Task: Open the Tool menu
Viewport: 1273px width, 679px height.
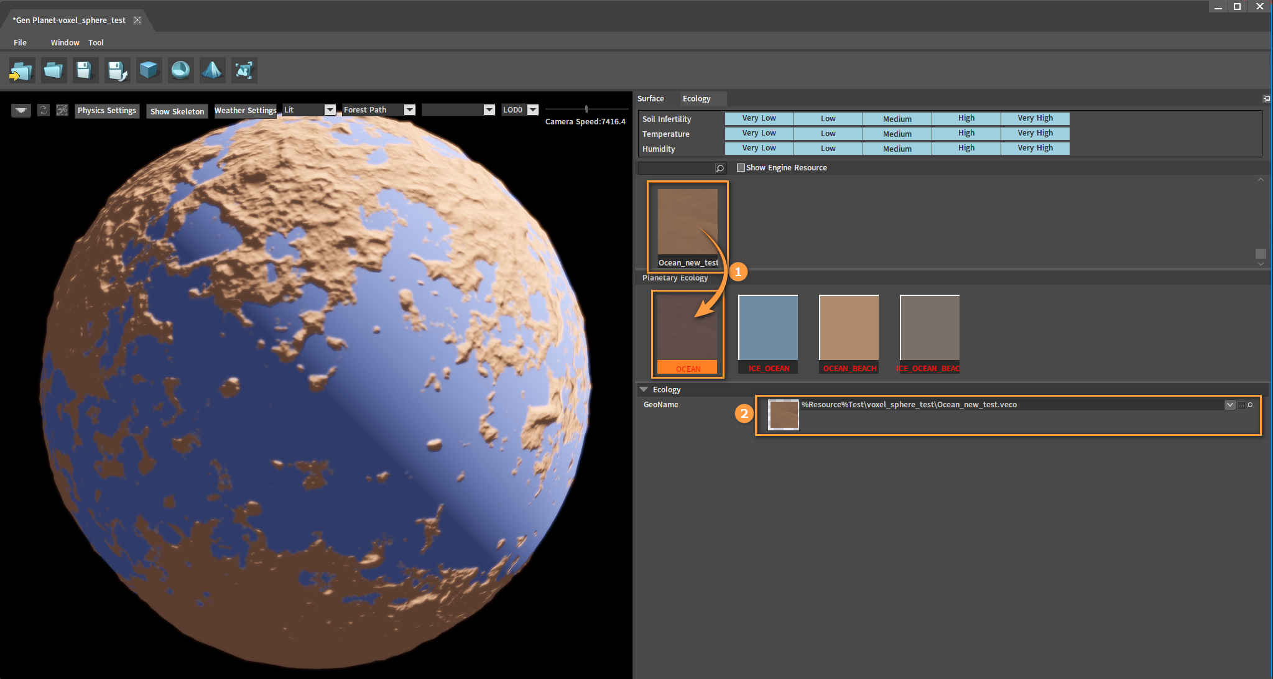Action: (96, 43)
